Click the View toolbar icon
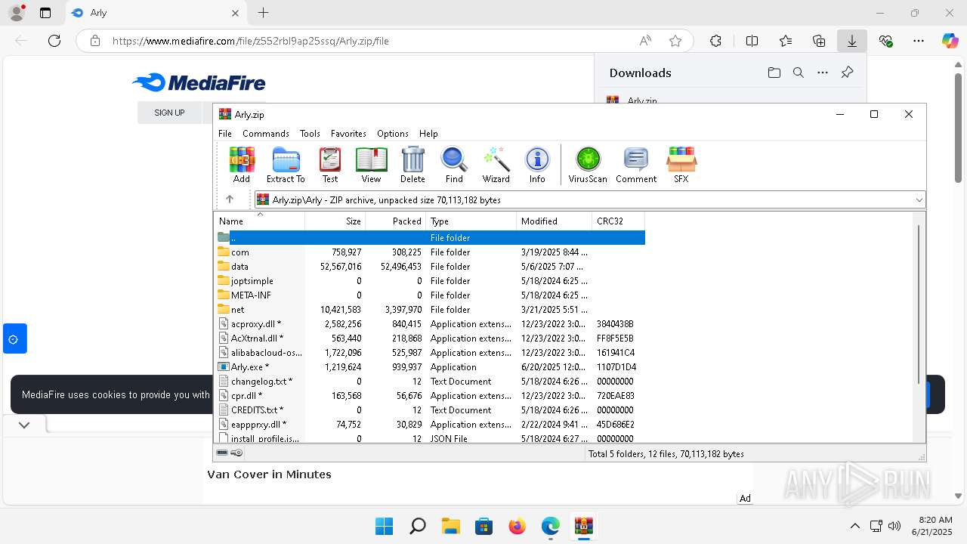This screenshot has width=967, height=544. click(371, 165)
